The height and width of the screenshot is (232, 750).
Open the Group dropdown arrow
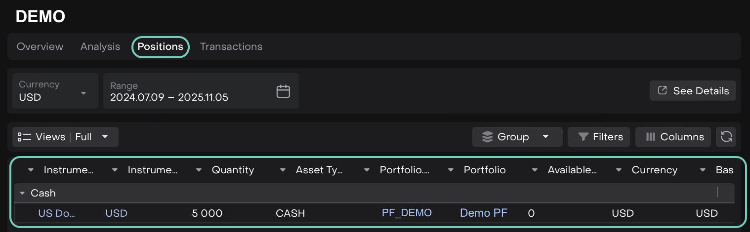[545, 137]
